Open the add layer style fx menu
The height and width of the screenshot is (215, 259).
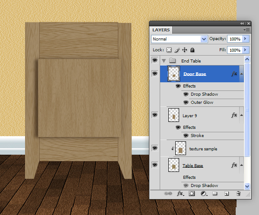(x=180, y=194)
